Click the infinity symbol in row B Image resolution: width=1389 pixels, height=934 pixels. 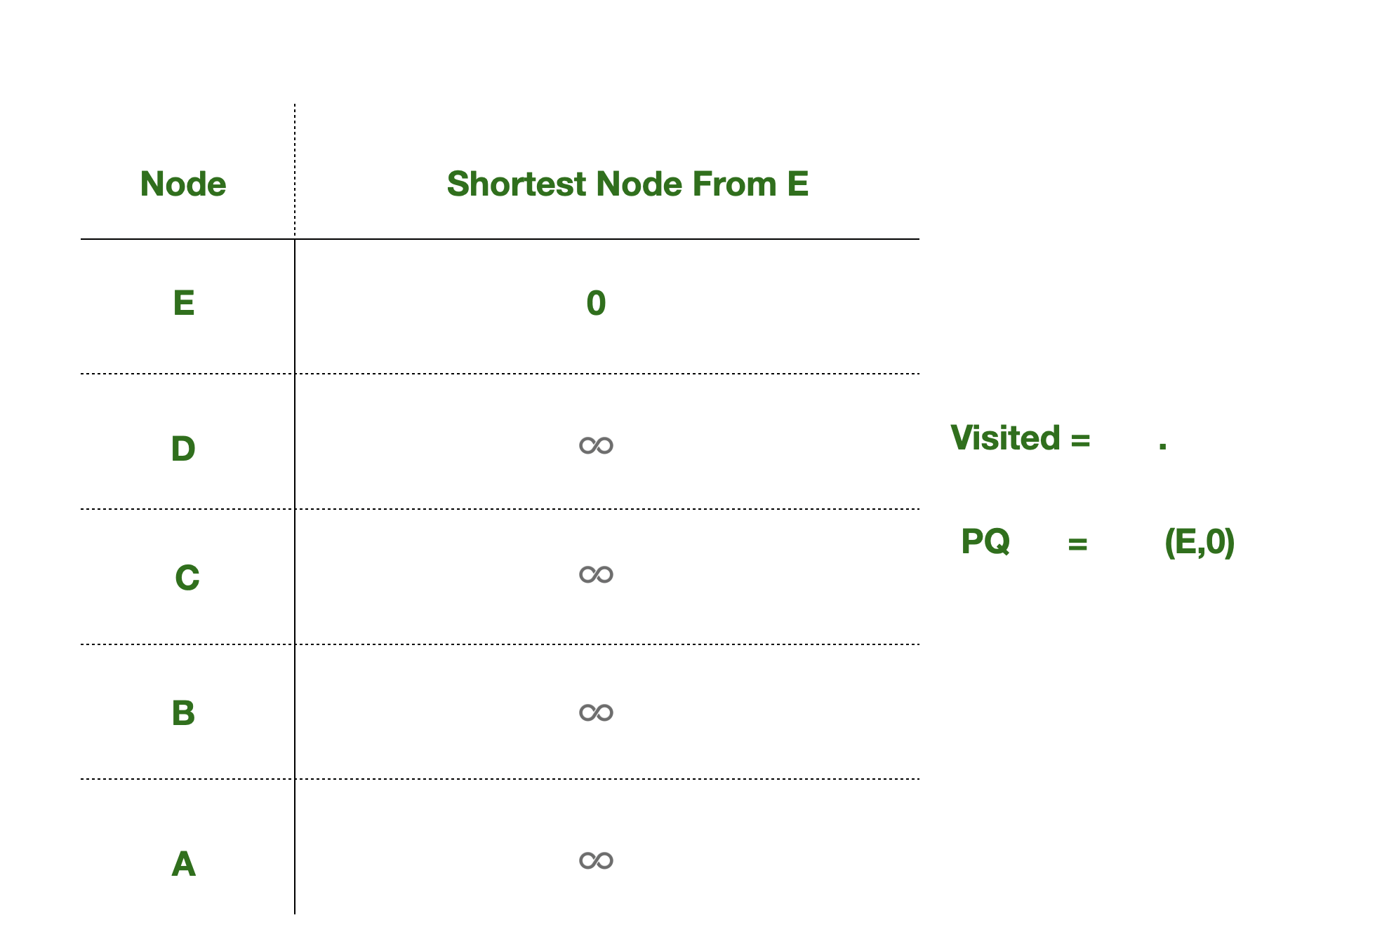click(596, 713)
